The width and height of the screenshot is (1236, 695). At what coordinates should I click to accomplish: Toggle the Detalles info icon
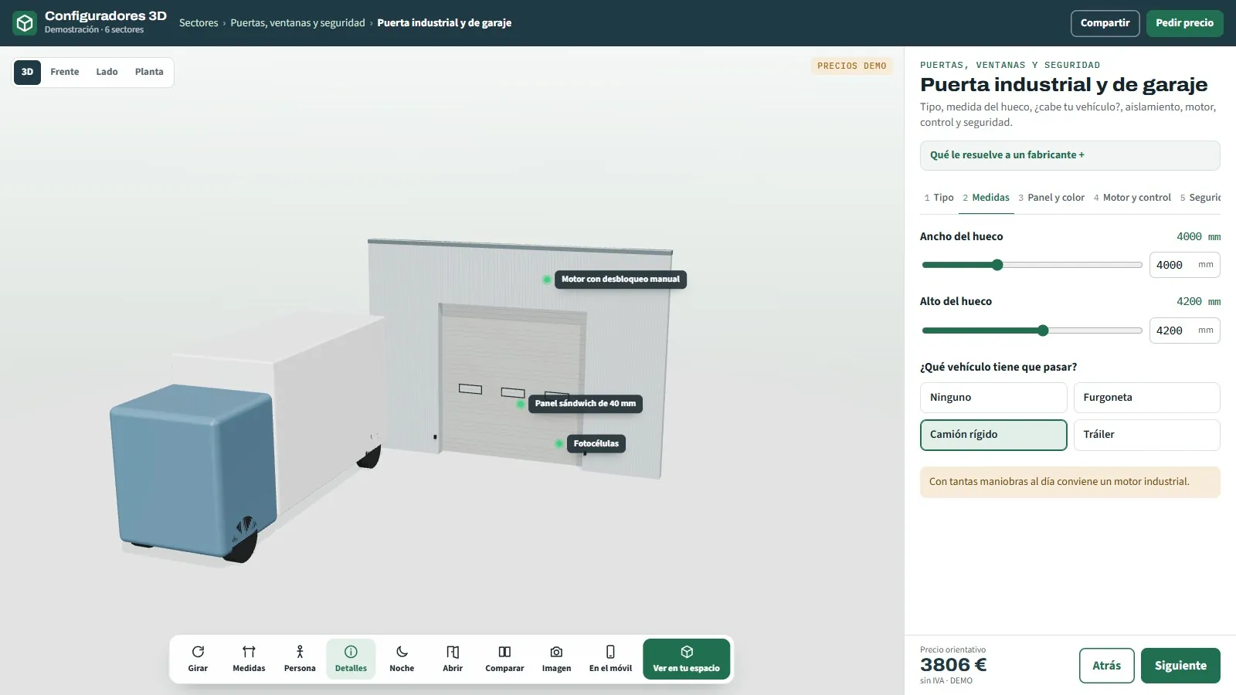coord(351,652)
